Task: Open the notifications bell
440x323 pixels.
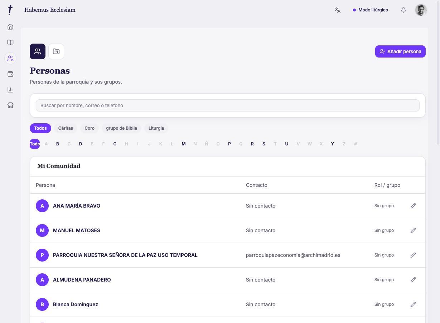Action: coord(403,10)
